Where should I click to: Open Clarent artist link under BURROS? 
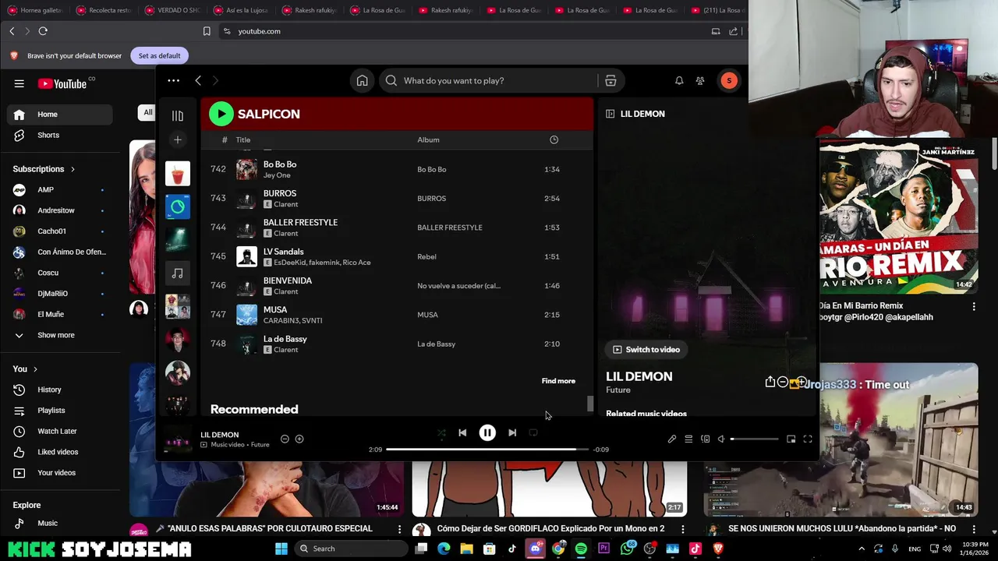(x=285, y=204)
